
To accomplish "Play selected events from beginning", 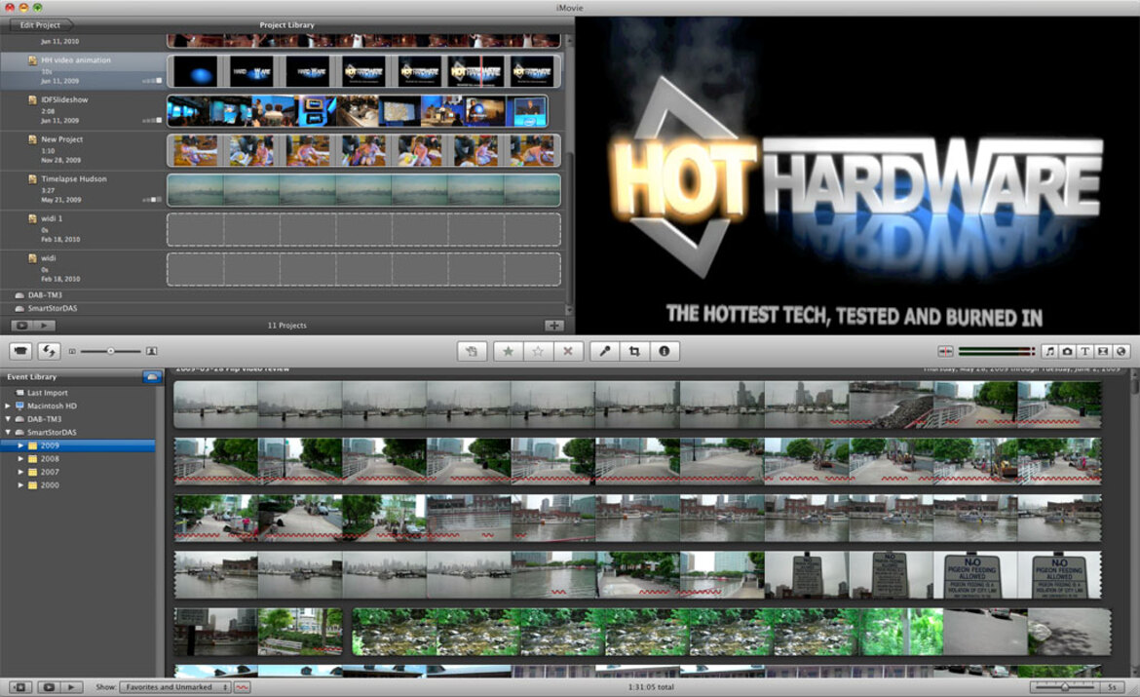I will coord(71,687).
